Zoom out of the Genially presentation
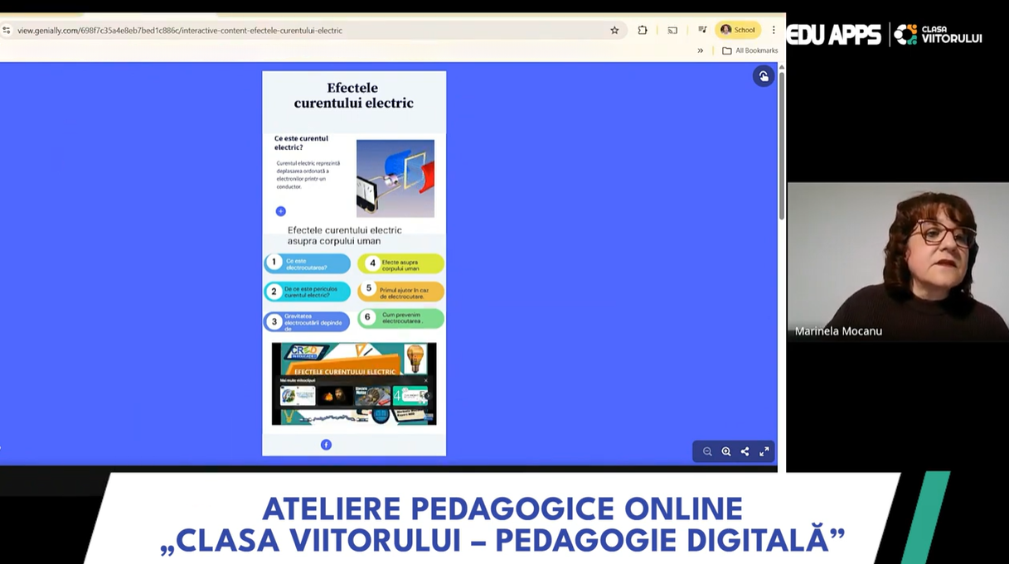 pyautogui.click(x=707, y=451)
